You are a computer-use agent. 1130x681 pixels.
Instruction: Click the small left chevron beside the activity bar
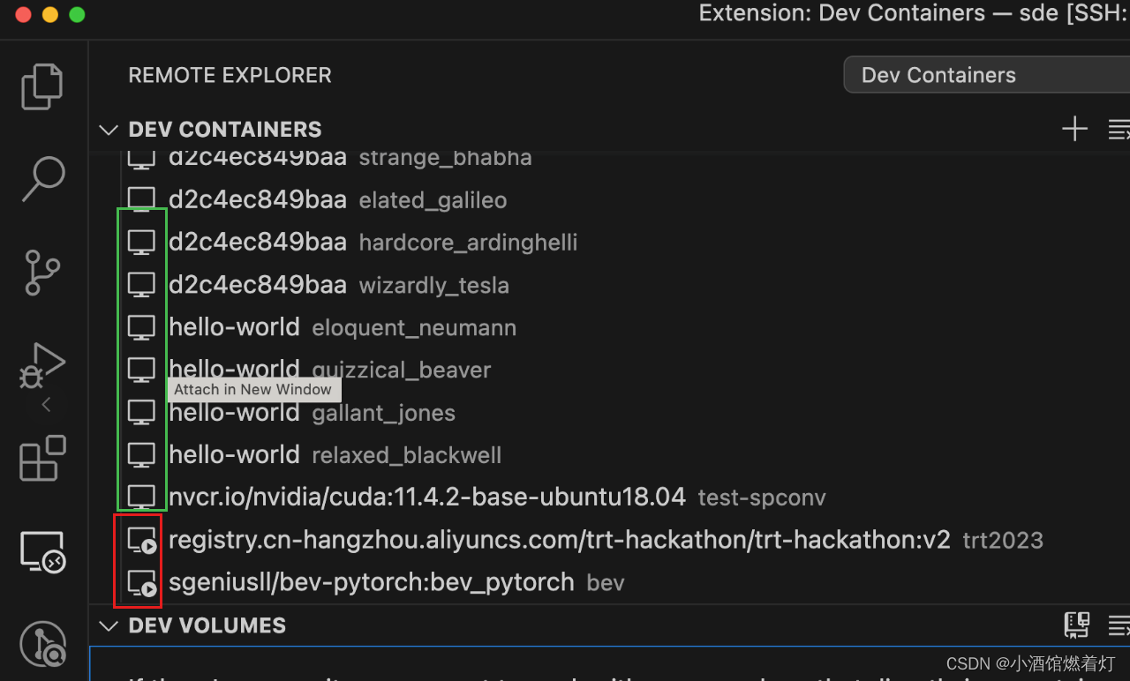(47, 405)
